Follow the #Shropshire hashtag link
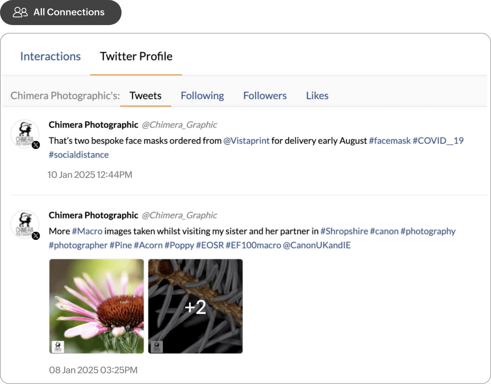This screenshot has height=384, width=491. tap(344, 231)
